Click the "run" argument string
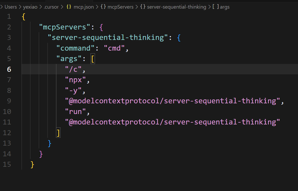Screen dimensions: 298x191 75,112
